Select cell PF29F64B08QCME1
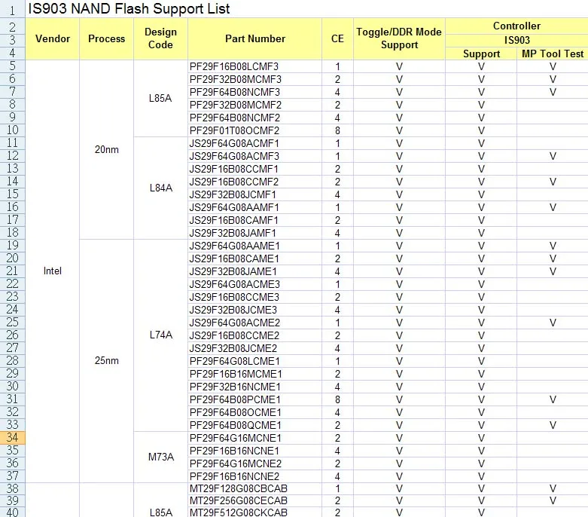588x517 pixels. click(x=254, y=425)
